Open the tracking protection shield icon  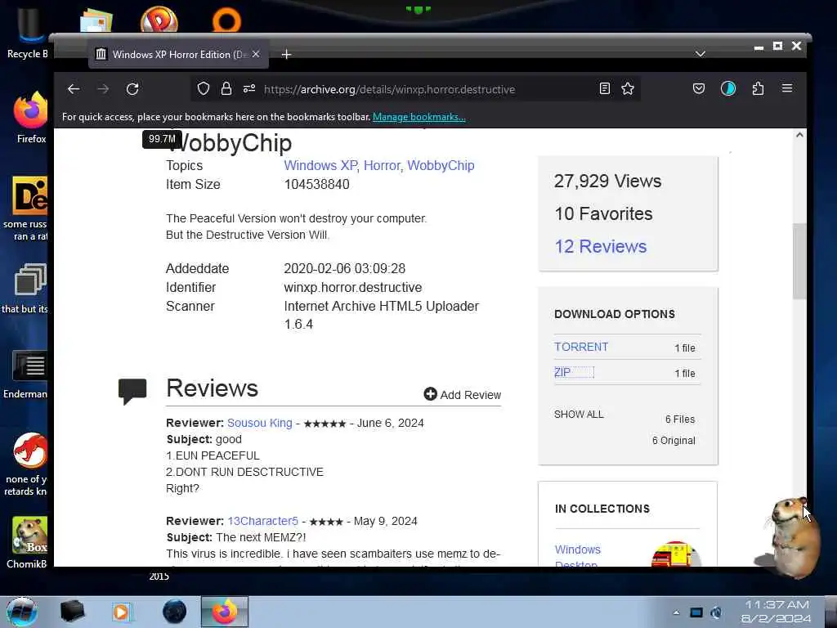[204, 88]
